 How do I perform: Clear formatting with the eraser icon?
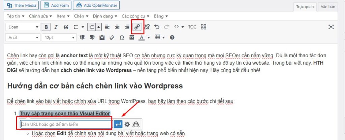pyautogui.click(x=112, y=37)
